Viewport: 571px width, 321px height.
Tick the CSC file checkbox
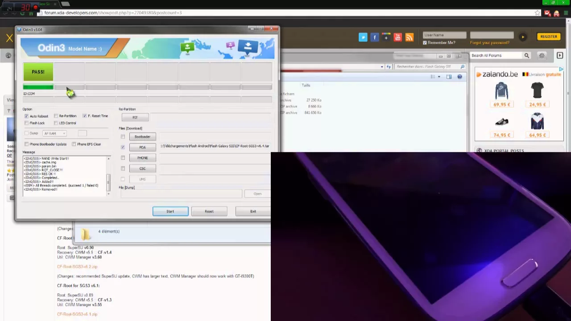click(123, 169)
